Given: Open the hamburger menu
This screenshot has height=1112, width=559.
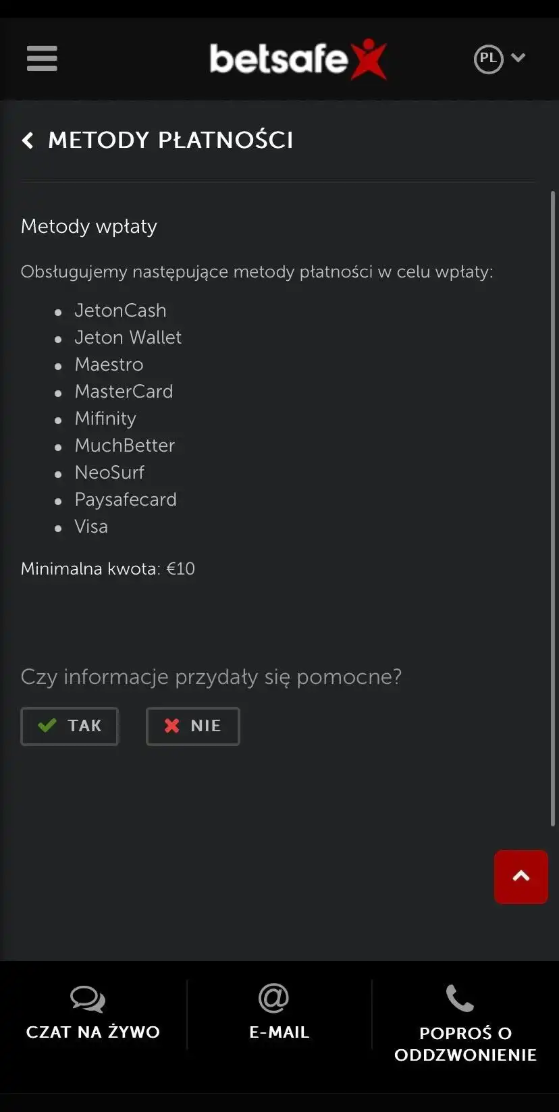Looking at the screenshot, I should pos(42,58).
